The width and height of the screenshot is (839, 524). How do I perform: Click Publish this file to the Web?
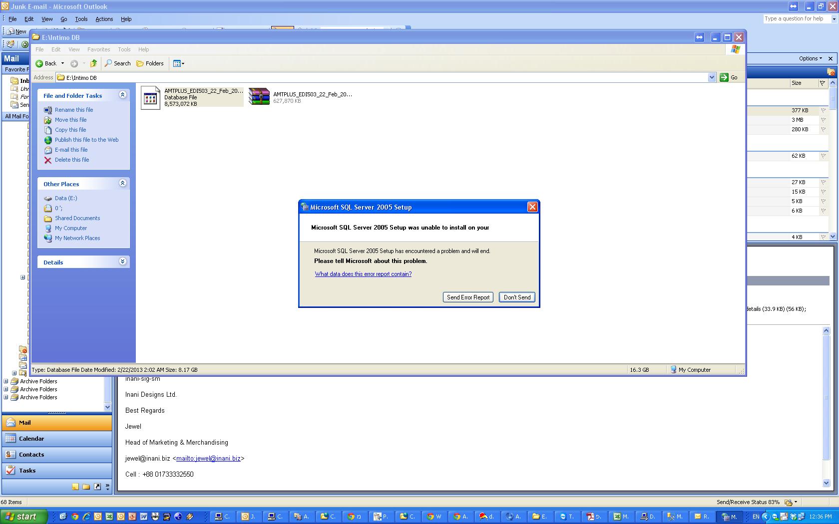pyautogui.click(x=86, y=140)
